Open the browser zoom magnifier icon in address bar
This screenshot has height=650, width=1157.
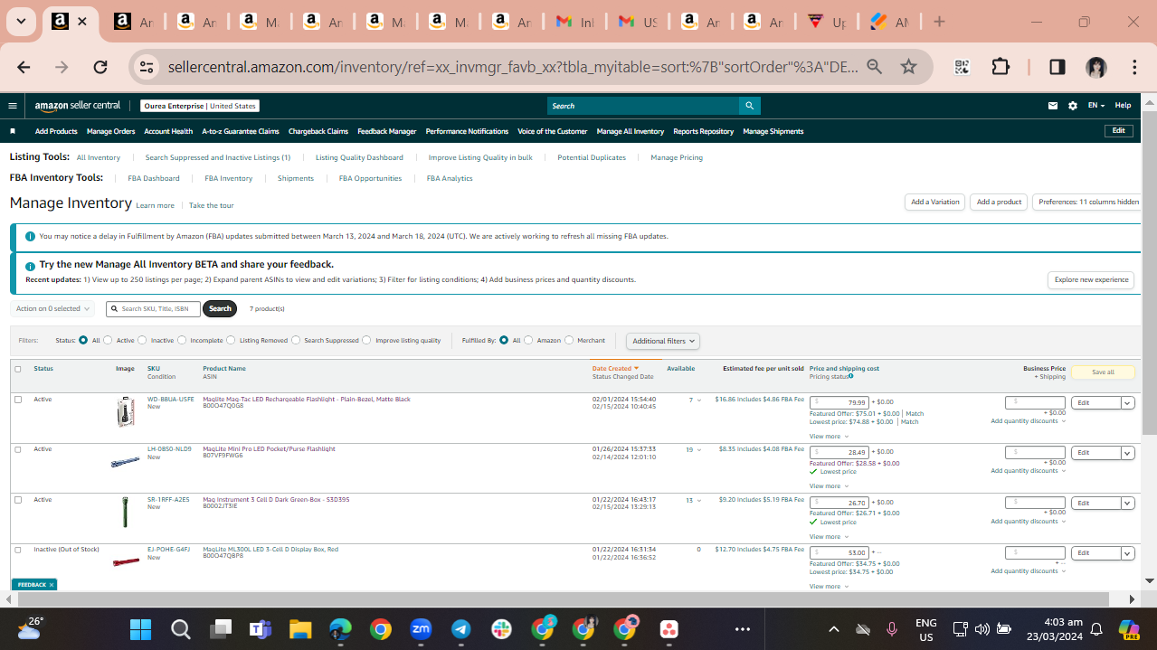point(875,67)
